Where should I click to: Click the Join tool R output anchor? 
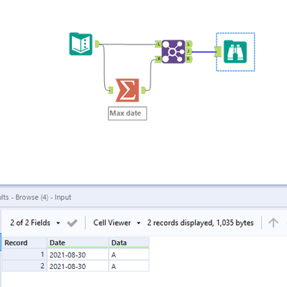pyautogui.click(x=189, y=59)
